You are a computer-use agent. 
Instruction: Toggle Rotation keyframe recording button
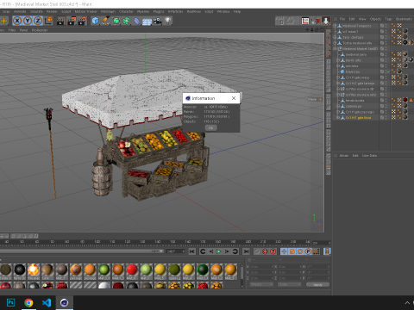point(300,251)
